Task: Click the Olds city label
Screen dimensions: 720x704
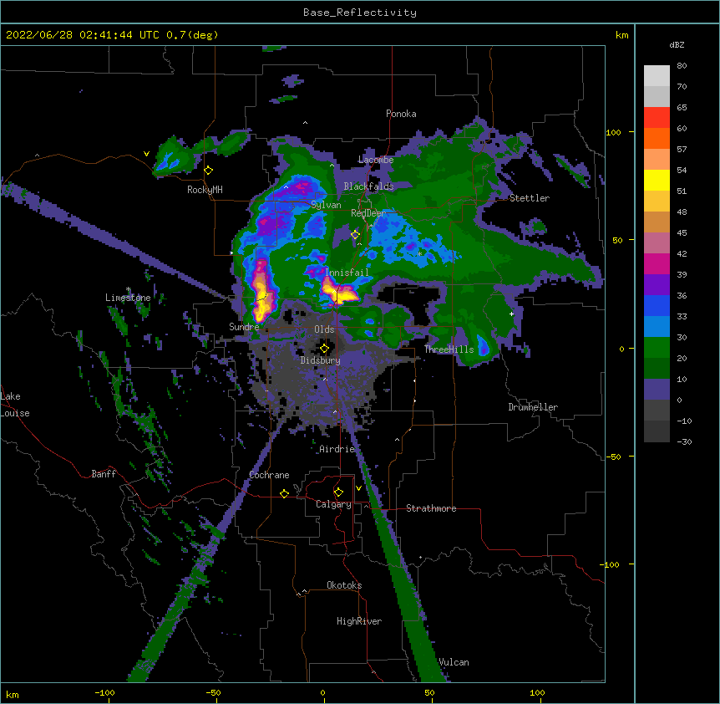Action: pyautogui.click(x=324, y=329)
